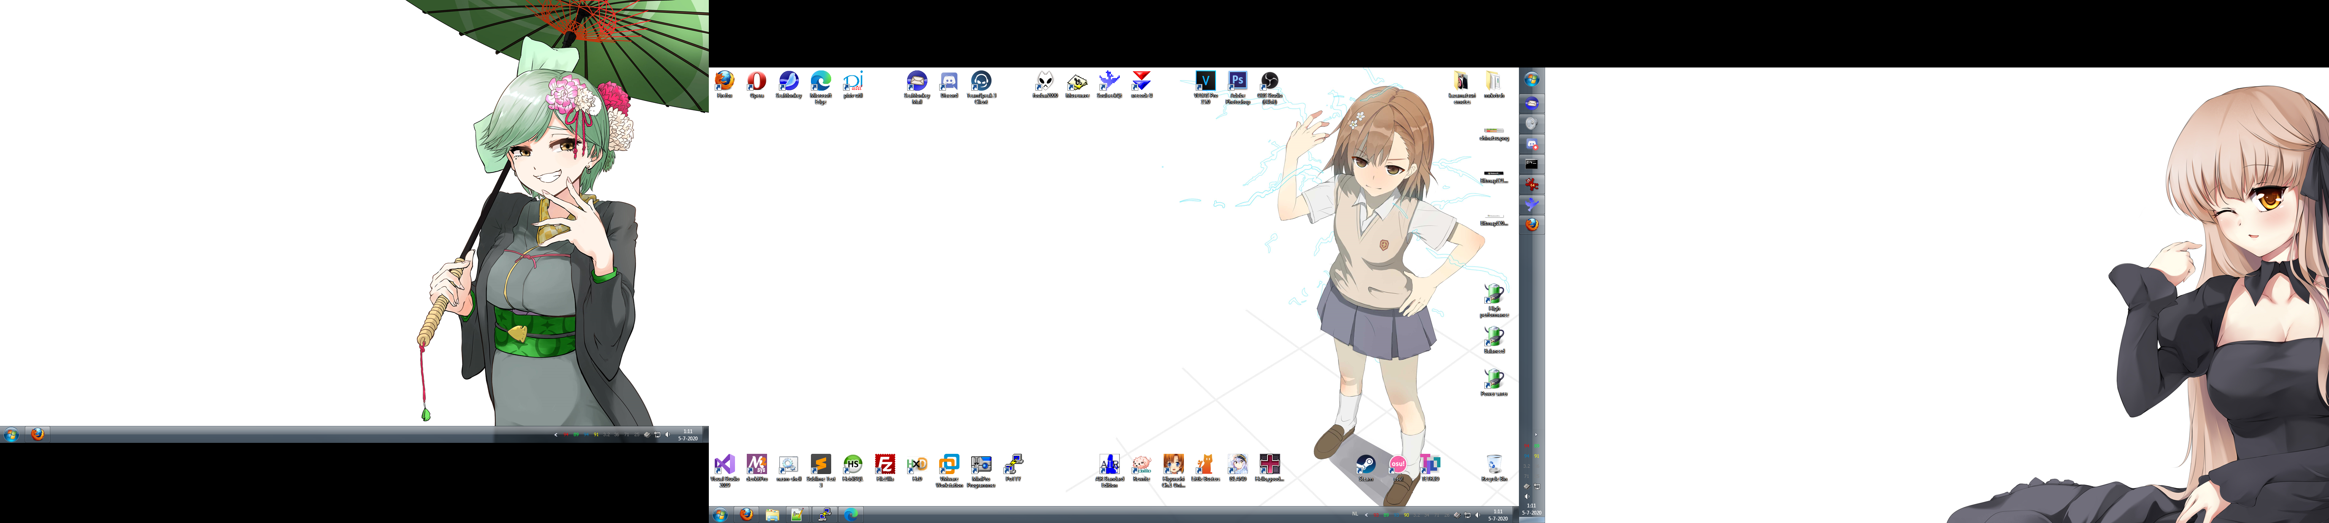The image size is (2329, 523).
Task: Open the Discord desktop shortcut
Action: tap(949, 85)
